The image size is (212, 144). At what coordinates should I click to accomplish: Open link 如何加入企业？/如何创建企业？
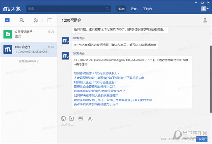click(x=95, y=82)
